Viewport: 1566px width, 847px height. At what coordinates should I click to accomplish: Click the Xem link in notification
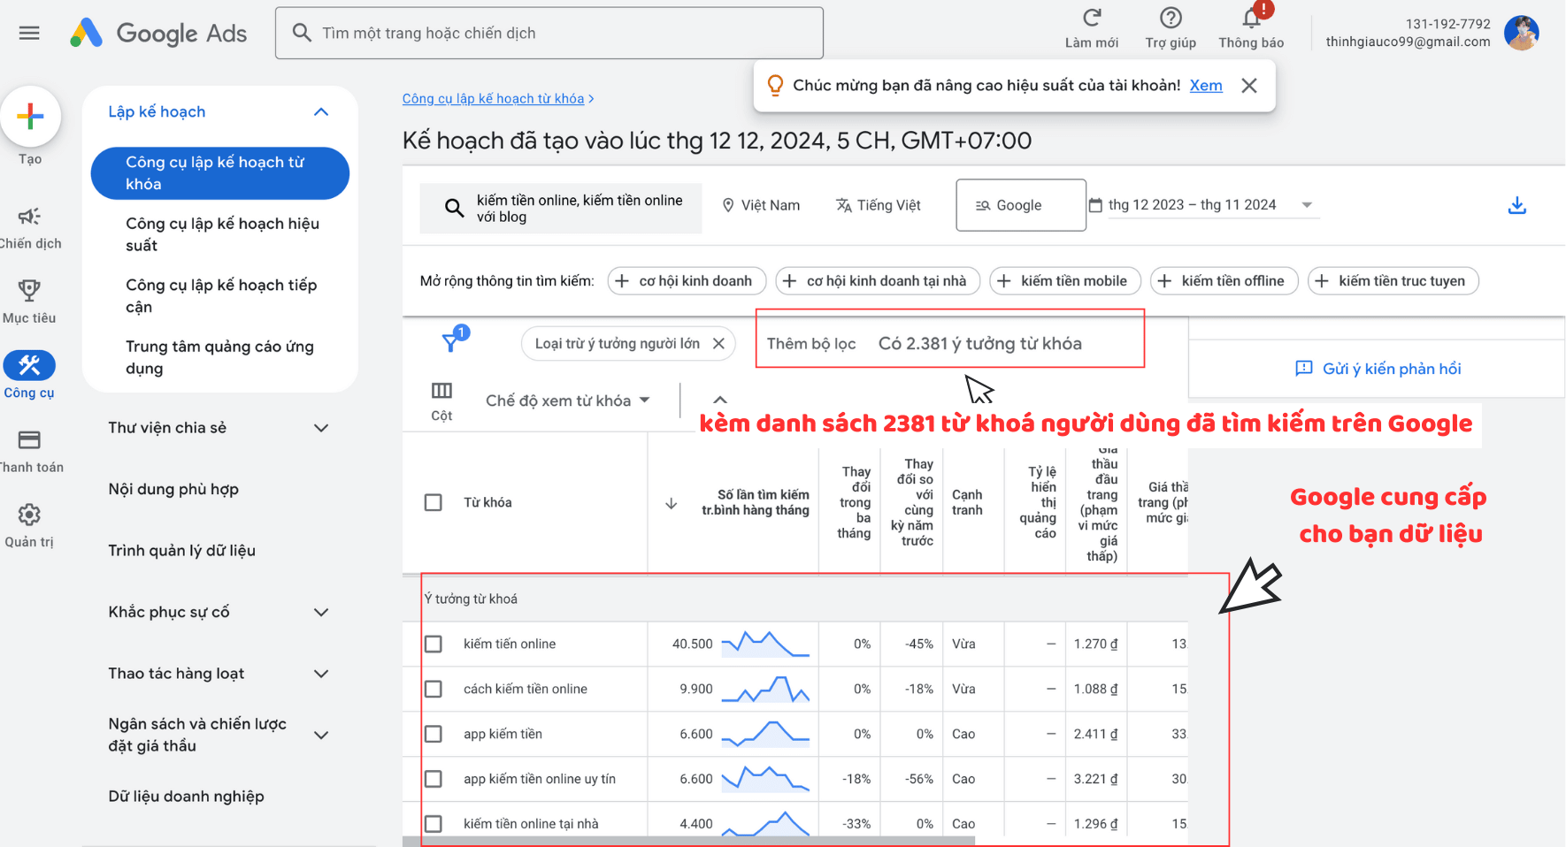click(1206, 86)
